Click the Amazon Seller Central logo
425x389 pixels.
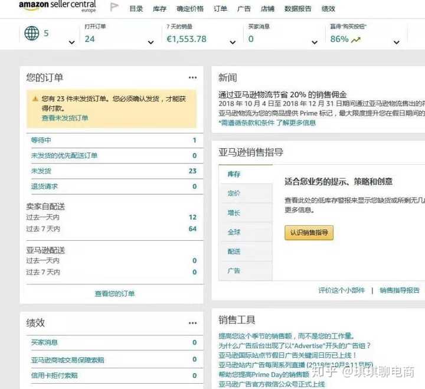coord(57,6)
